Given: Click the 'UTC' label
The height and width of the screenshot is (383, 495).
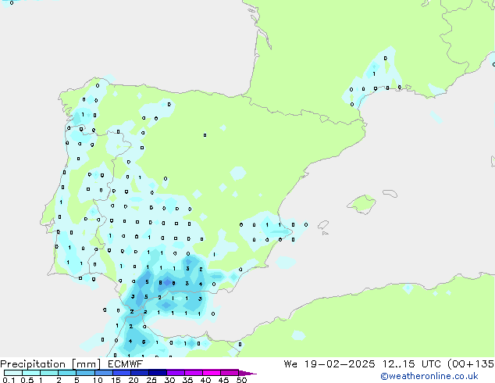Looking at the screenshot, I should (431, 364).
